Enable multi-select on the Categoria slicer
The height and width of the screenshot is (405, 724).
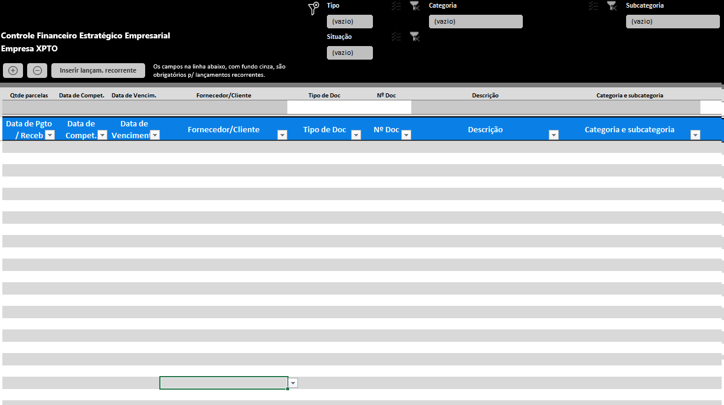(x=594, y=6)
